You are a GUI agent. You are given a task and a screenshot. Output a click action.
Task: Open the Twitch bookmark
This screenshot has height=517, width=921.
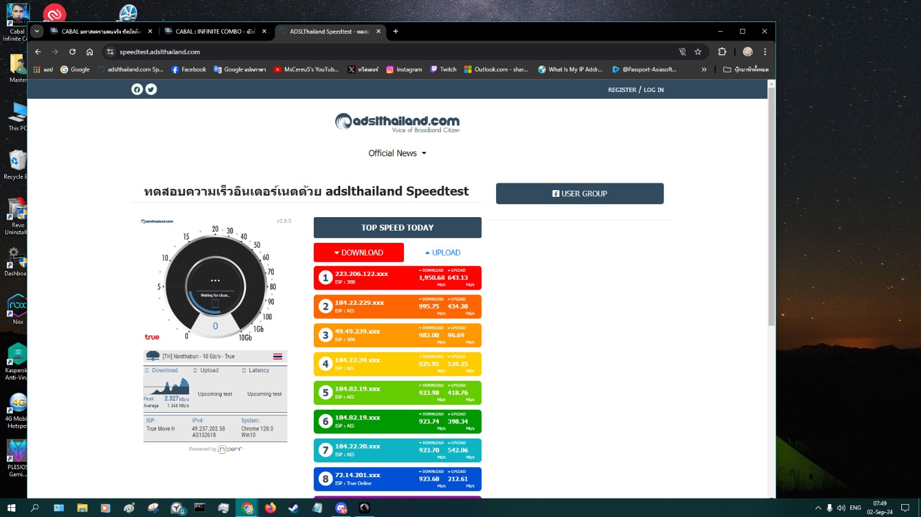(443, 70)
